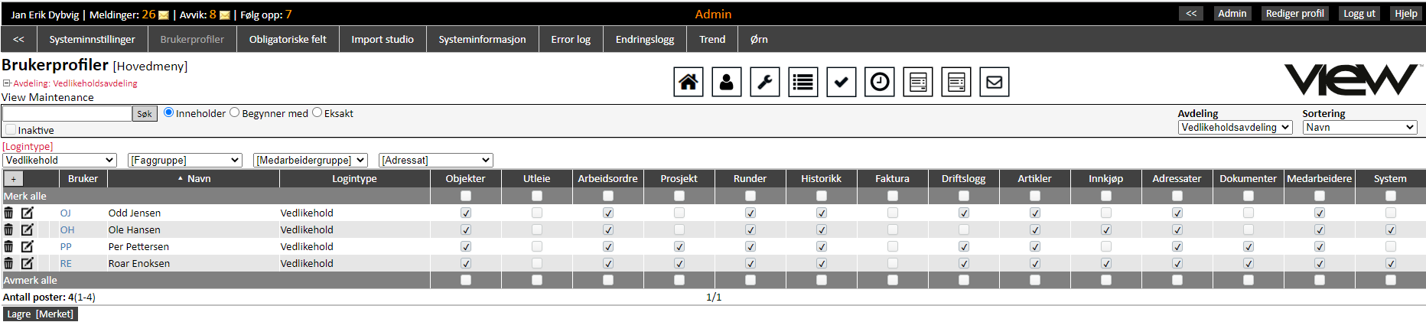Edit Per Pettersen with the pencil icon
Screen dimensions: 1426x322
click(x=27, y=246)
